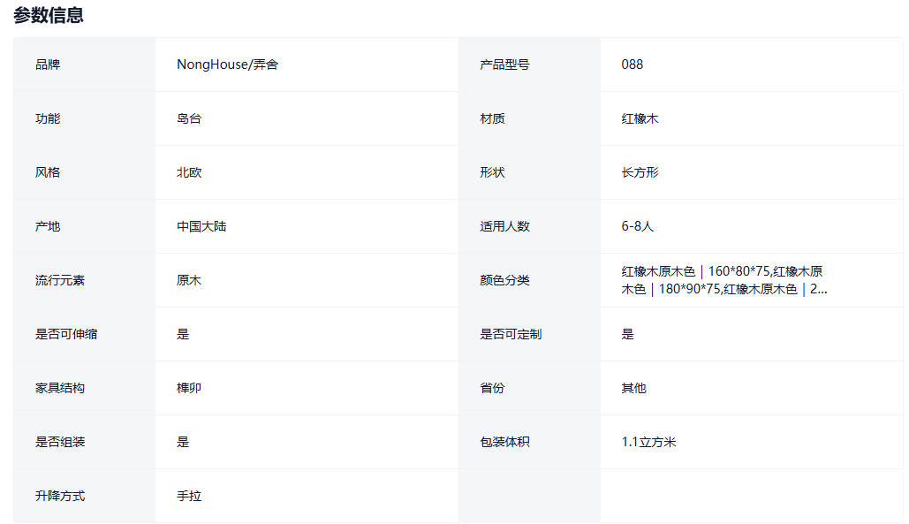Image resolution: width=909 pixels, height=524 pixels.
Task: Click the 家具结构 value 榫卯
Action: (189, 388)
